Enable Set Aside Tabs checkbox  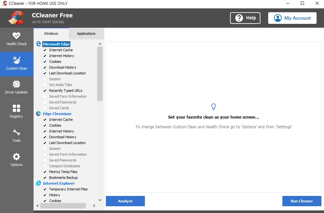[x=45, y=85]
